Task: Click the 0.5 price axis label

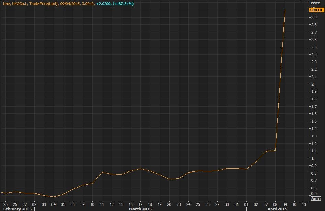Action: [314, 193]
